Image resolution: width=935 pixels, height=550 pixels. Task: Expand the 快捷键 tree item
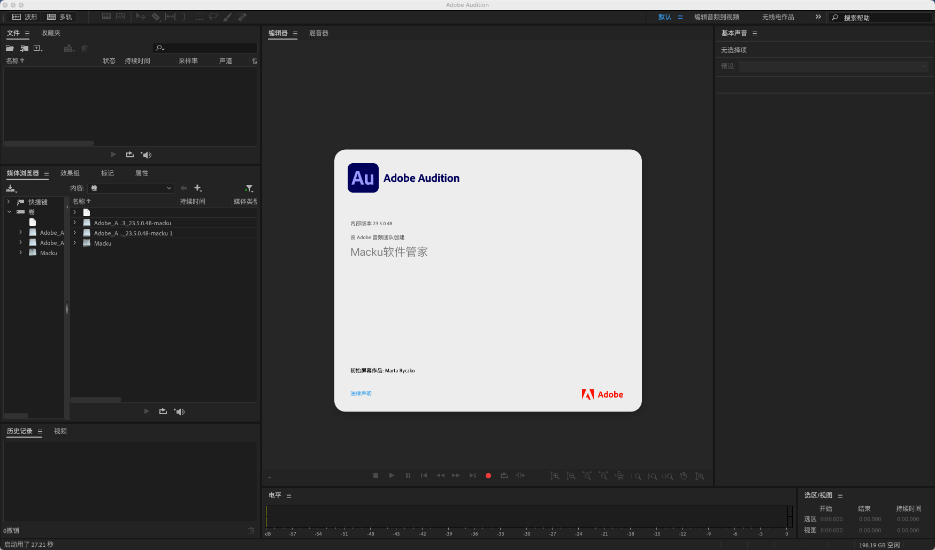[8, 202]
